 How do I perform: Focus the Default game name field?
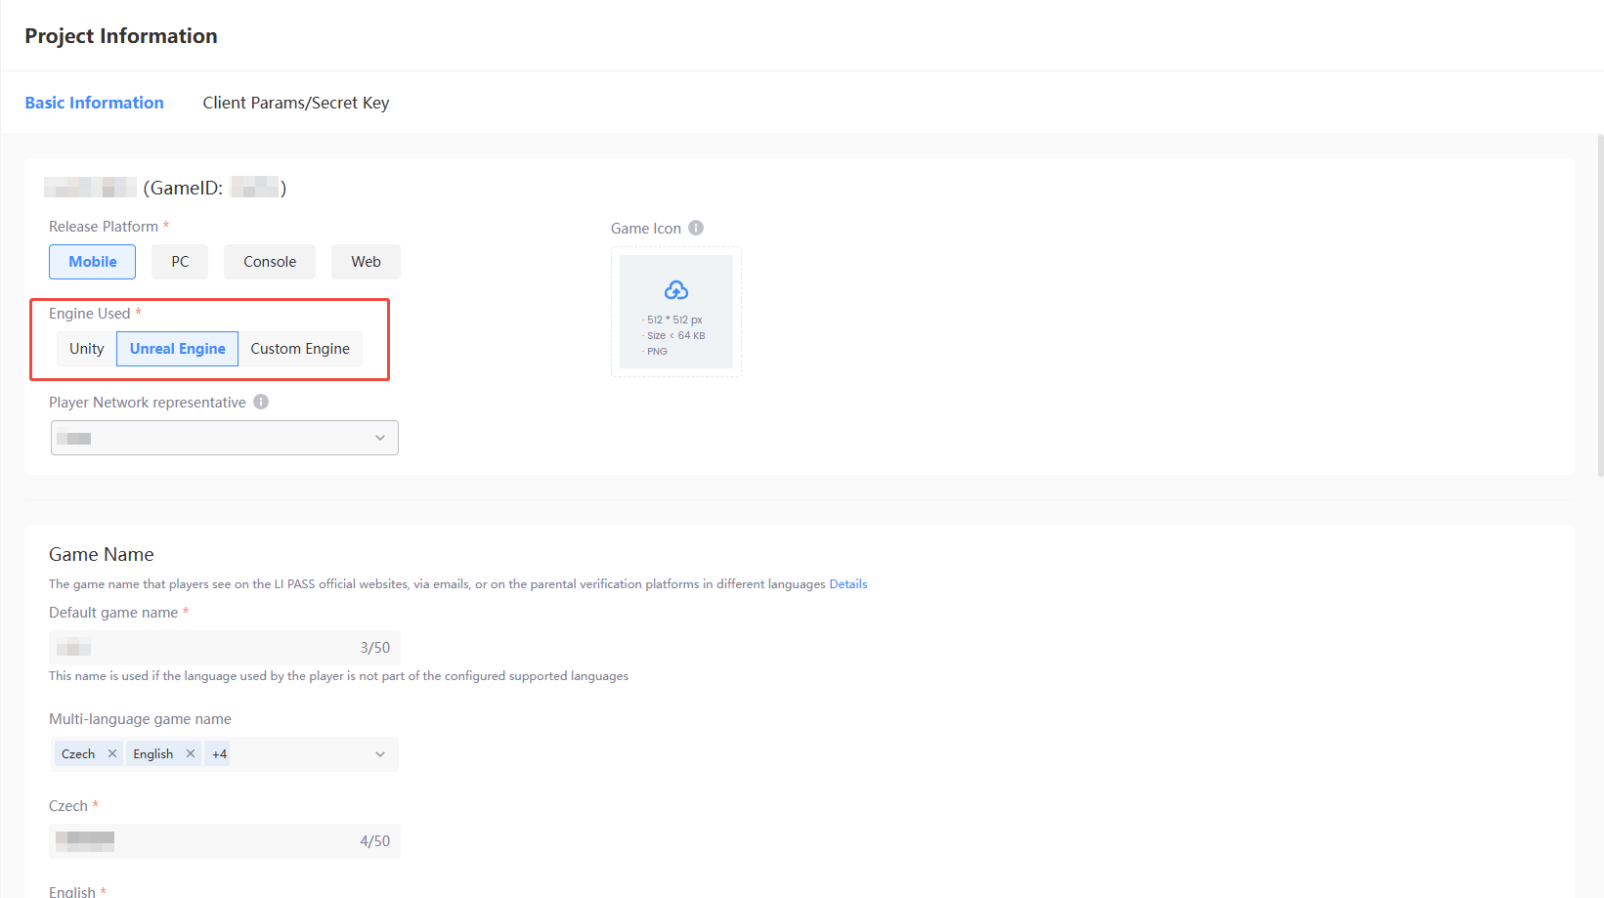coord(225,648)
